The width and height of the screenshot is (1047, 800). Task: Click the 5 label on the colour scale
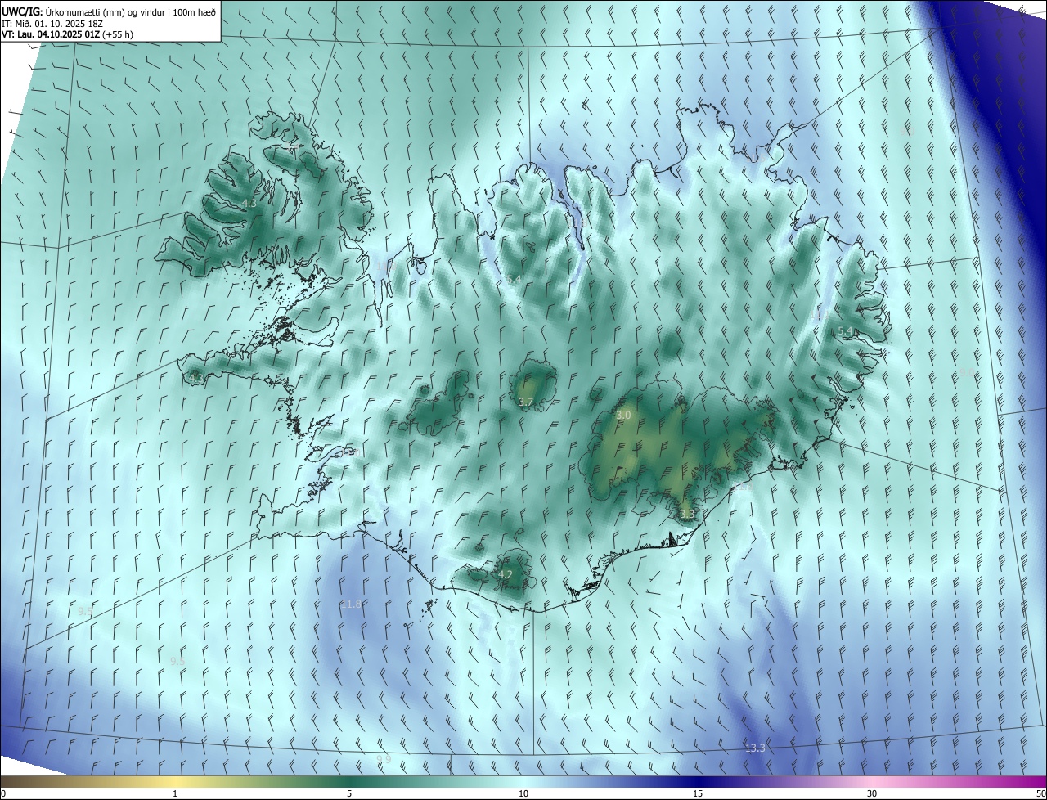pyautogui.click(x=349, y=793)
